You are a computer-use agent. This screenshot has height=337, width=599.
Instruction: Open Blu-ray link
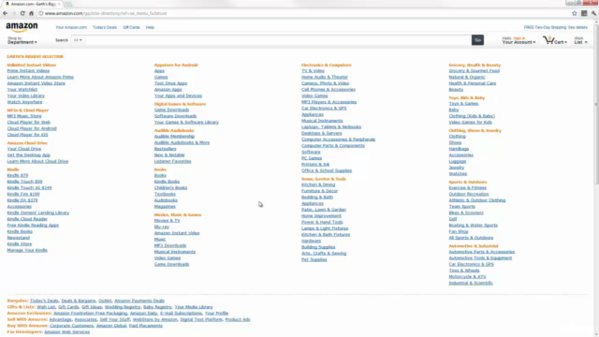tap(162, 227)
